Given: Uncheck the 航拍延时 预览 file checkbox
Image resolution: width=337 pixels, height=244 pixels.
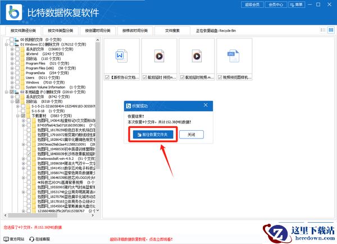Looking at the screenshot, I should pyautogui.click(x=145, y=77).
